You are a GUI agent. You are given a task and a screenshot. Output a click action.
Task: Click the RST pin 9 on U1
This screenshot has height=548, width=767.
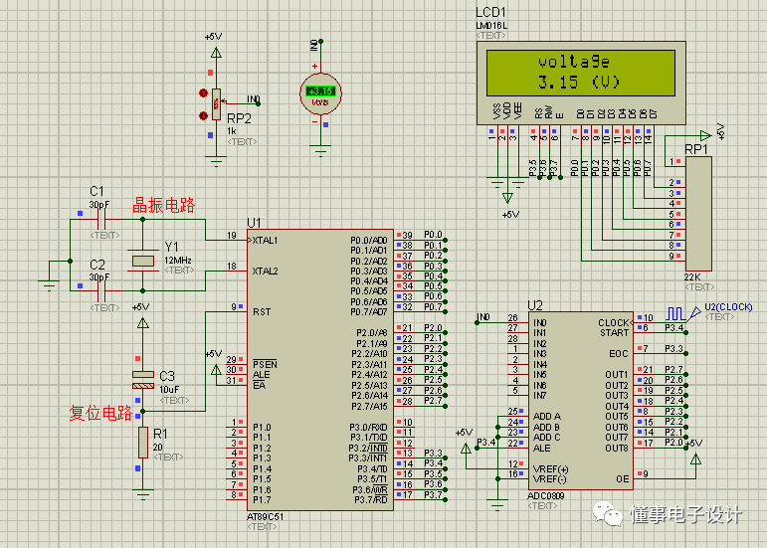(235, 311)
